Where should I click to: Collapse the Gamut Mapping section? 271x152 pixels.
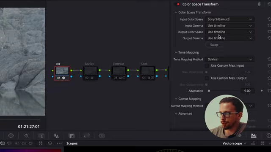point(176,99)
